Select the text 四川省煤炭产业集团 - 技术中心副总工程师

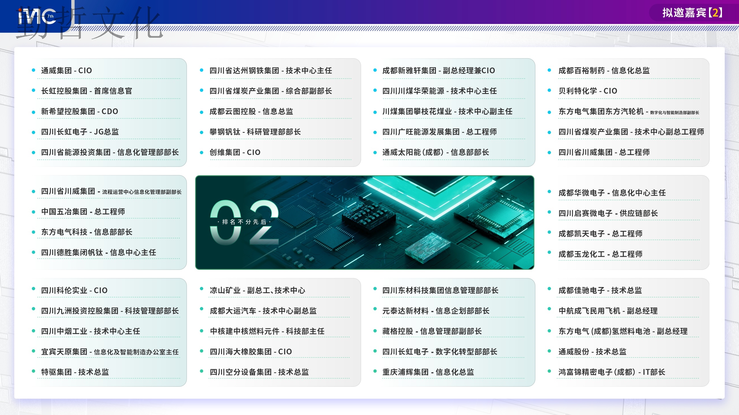coord(631,132)
